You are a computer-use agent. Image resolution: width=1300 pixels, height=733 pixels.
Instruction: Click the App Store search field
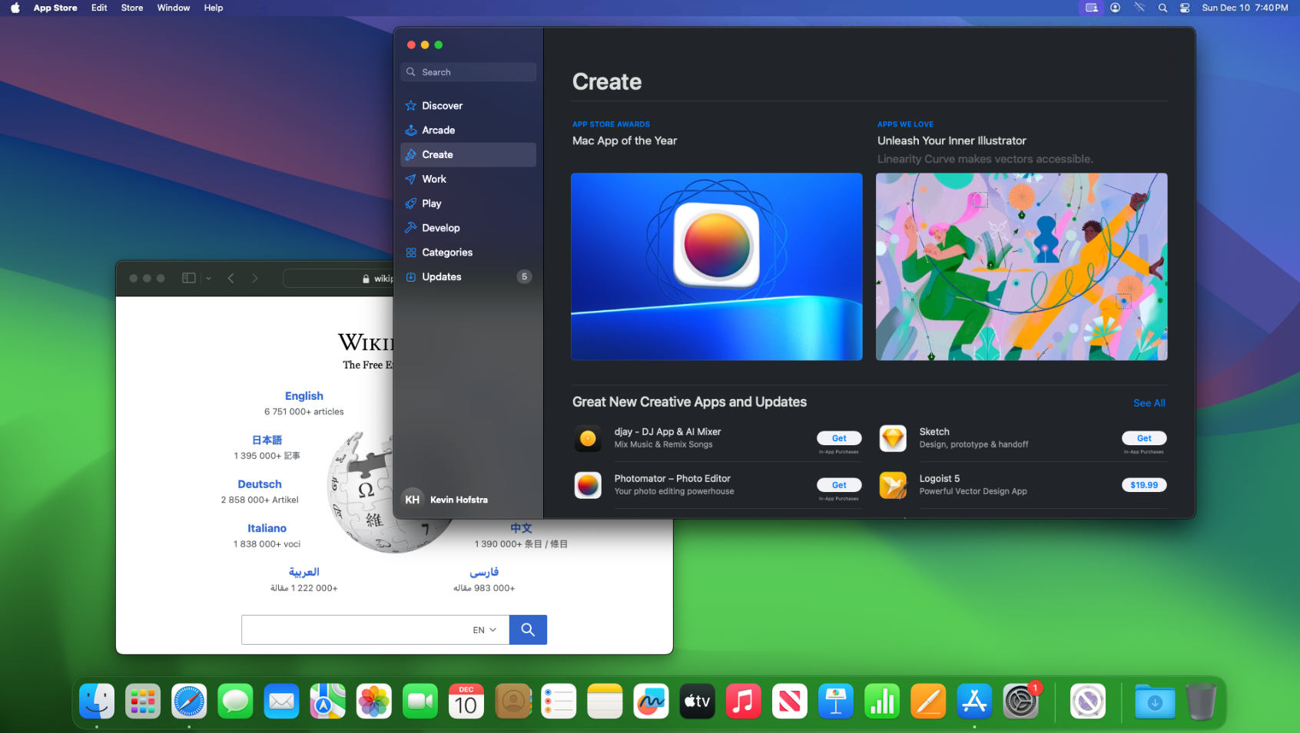[468, 71]
